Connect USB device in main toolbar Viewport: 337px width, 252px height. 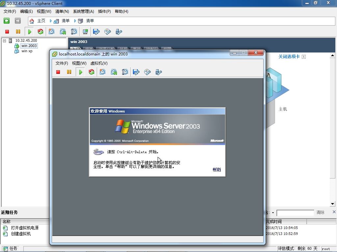118,32
